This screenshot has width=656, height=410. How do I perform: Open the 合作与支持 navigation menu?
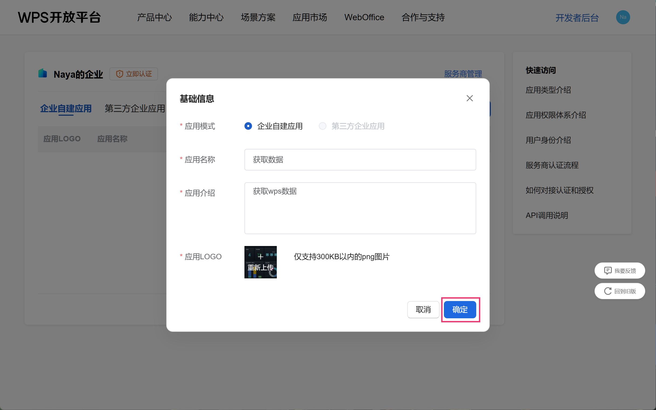pos(423,17)
